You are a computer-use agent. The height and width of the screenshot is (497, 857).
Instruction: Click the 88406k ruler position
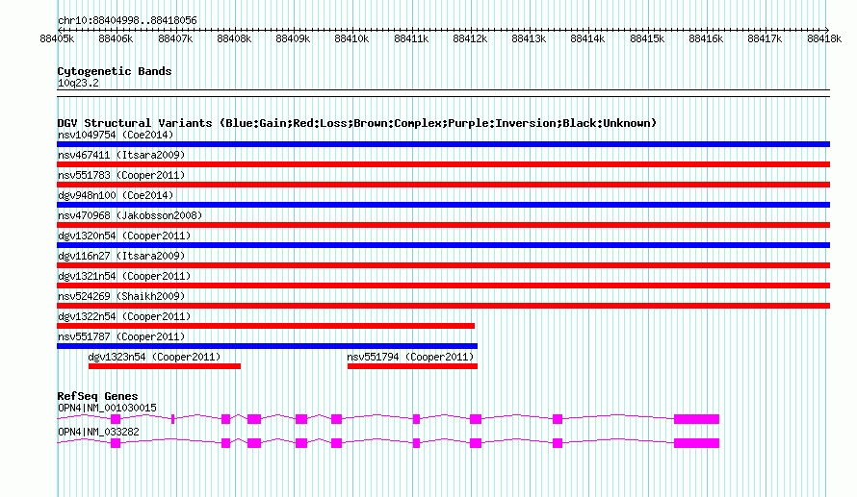(x=116, y=38)
